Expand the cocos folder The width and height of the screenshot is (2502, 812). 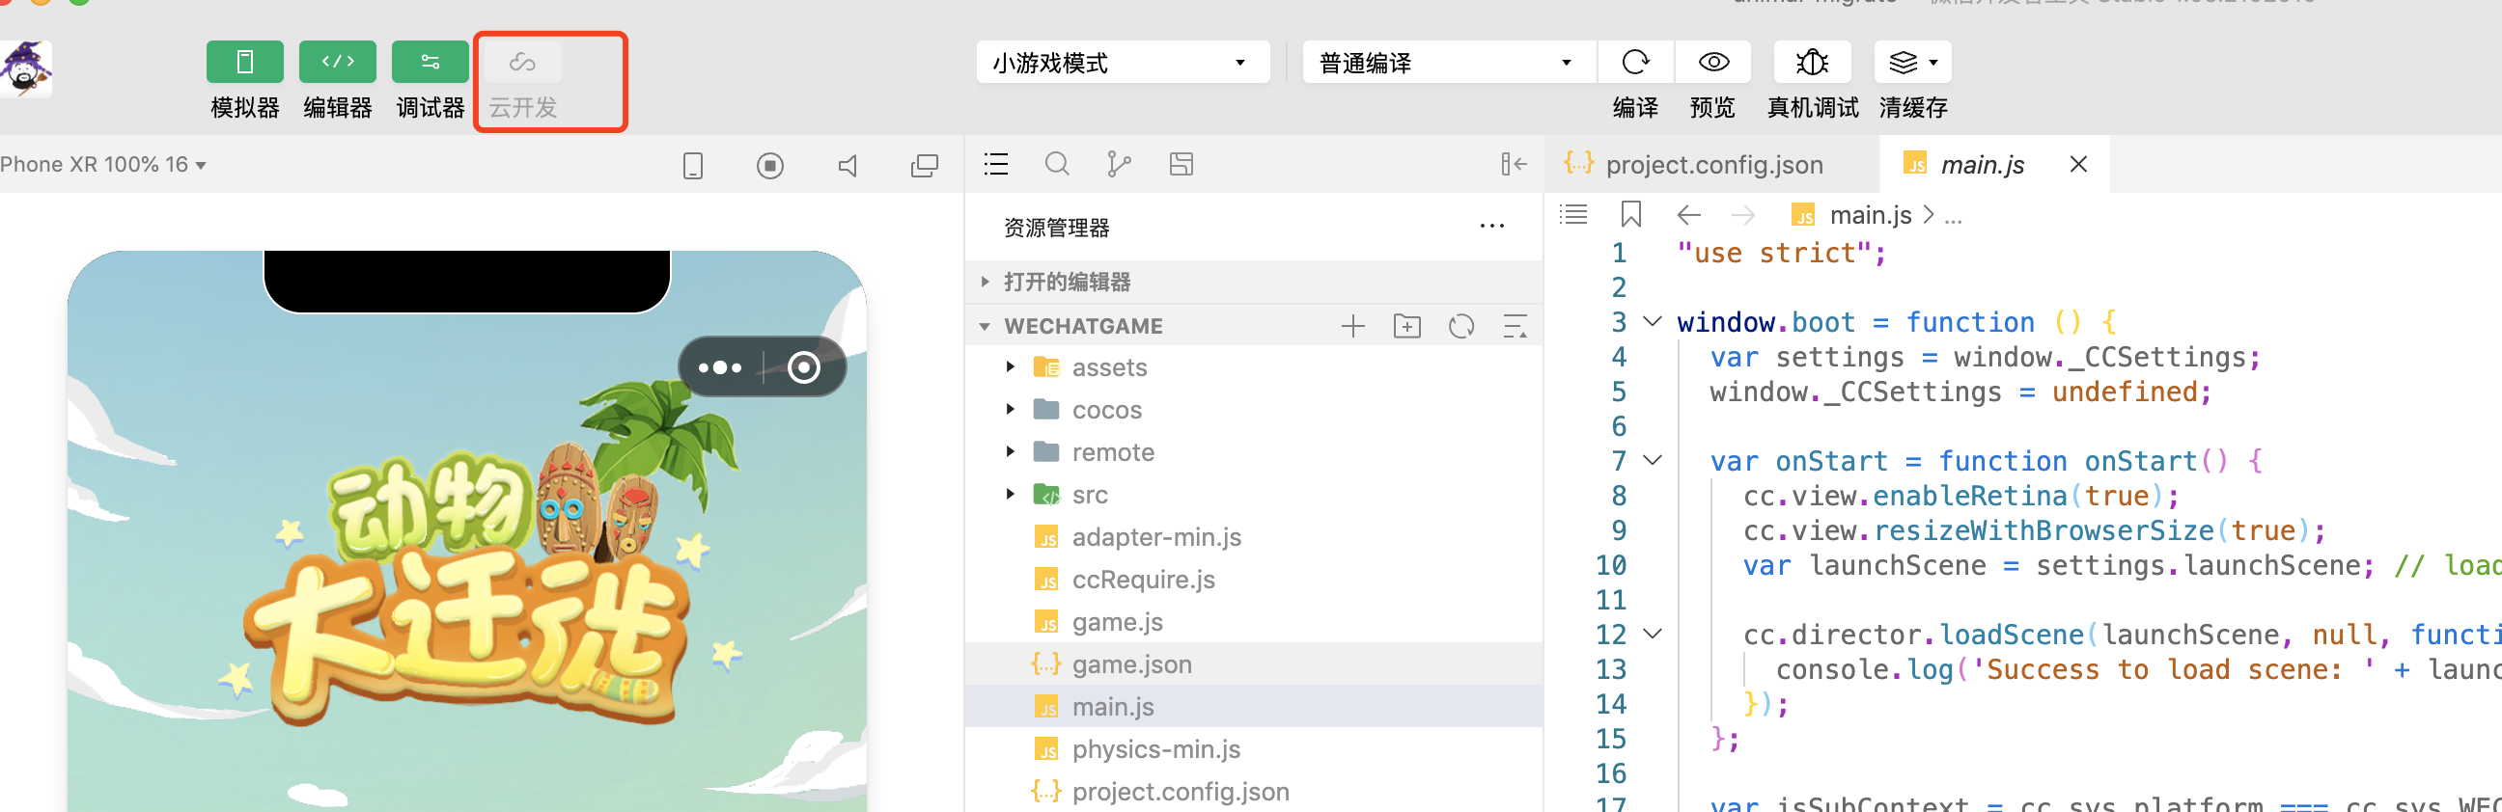coord(1253,411)
